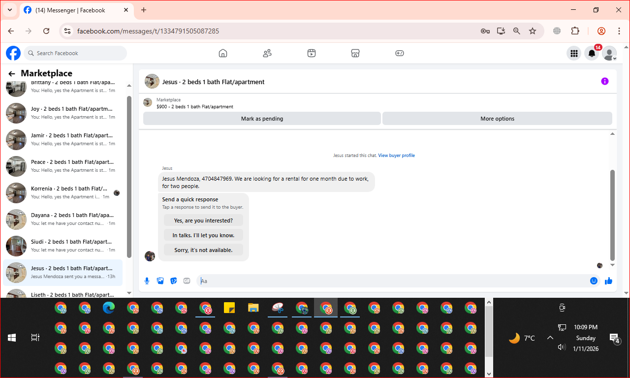
Task: Open the Windows notification center
Action: pyautogui.click(x=615, y=338)
